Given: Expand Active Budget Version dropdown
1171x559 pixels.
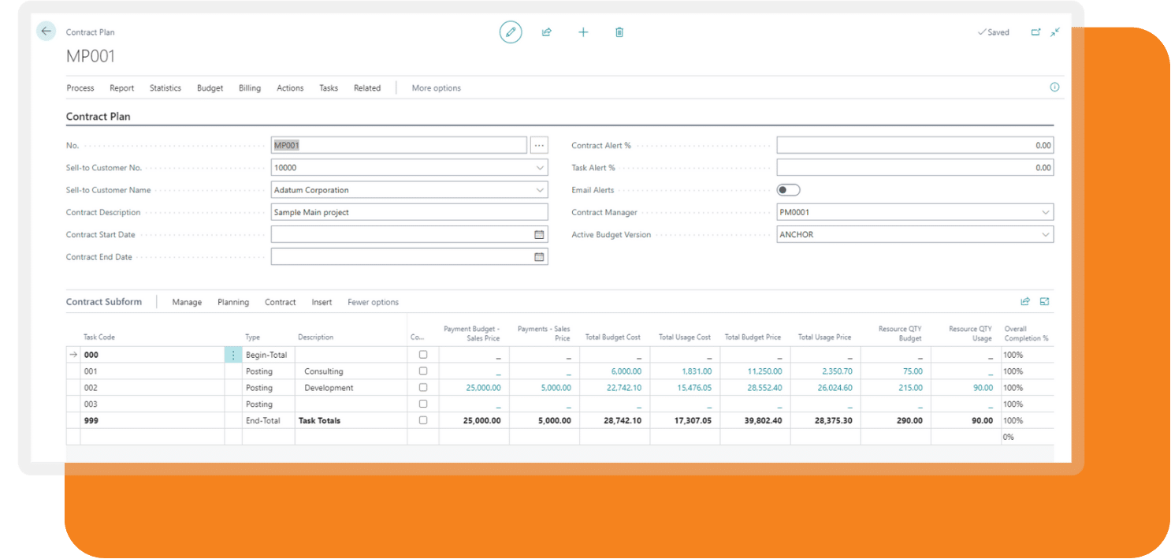Looking at the screenshot, I should coord(1046,234).
